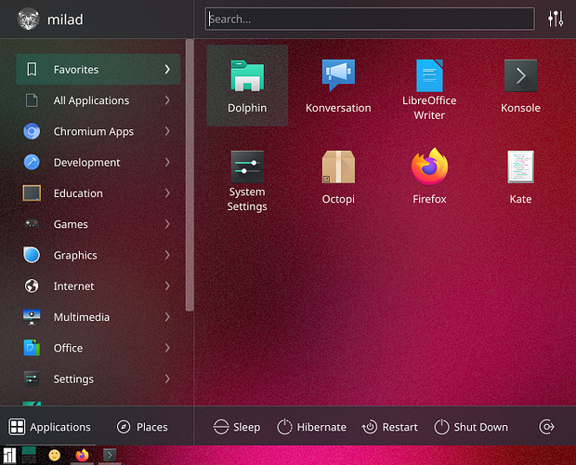Click the Settings category sliders icon

(32, 379)
